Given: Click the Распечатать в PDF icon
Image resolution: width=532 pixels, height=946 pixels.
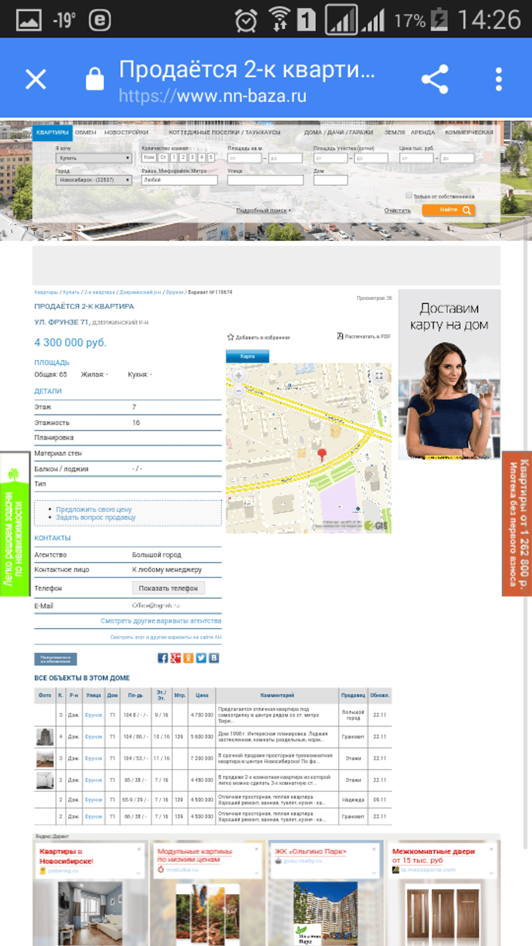Looking at the screenshot, I should coord(340,337).
